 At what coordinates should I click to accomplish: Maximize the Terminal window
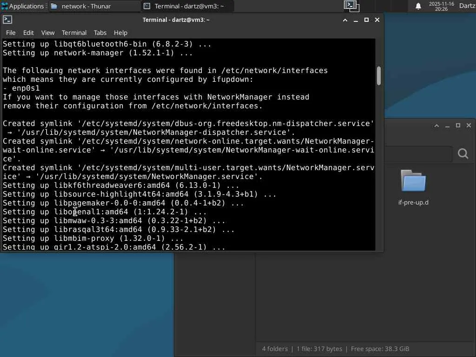(366, 20)
